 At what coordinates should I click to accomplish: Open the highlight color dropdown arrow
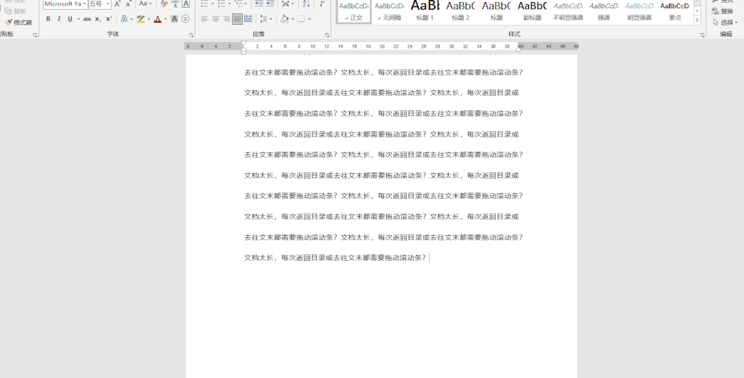(x=148, y=19)
